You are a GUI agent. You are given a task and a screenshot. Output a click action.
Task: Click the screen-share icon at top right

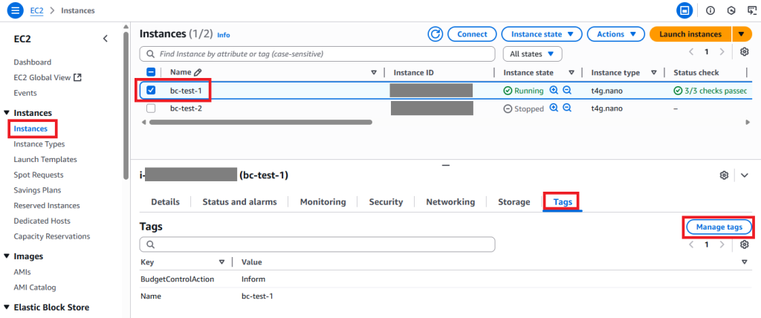751,10
